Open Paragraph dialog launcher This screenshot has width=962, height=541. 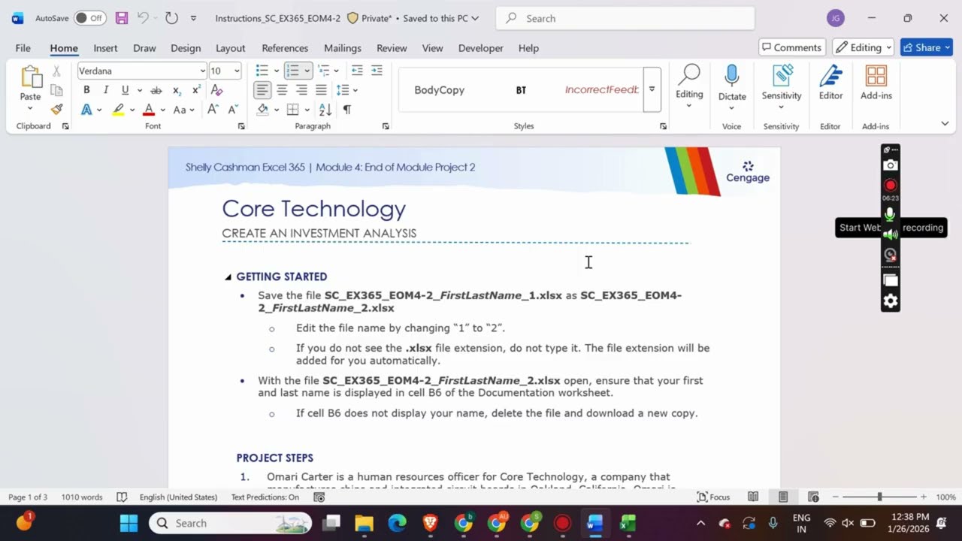point(386,126)
